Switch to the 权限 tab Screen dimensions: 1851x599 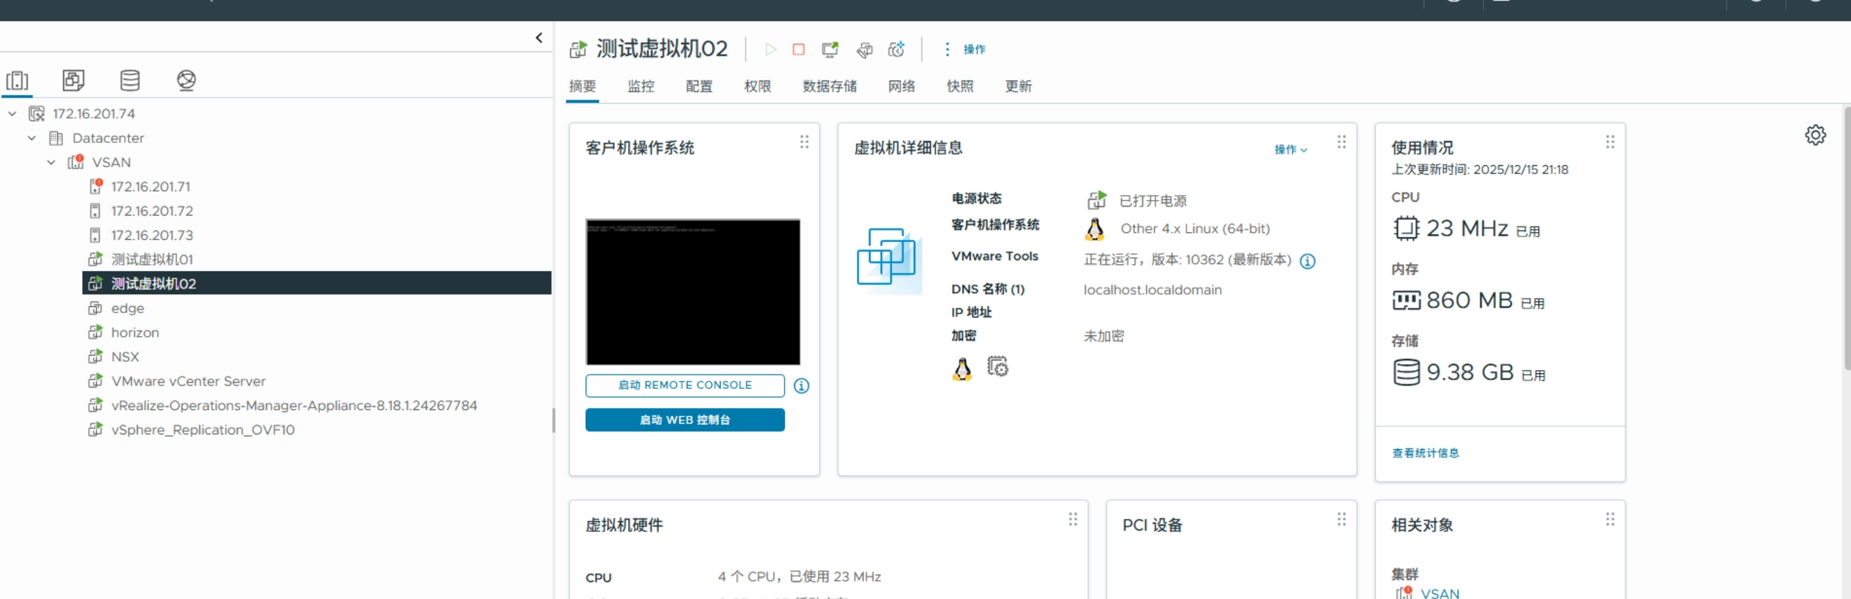click(757, 86)
